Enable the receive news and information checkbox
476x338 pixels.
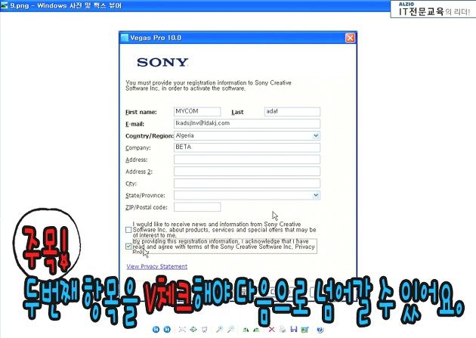128,230
